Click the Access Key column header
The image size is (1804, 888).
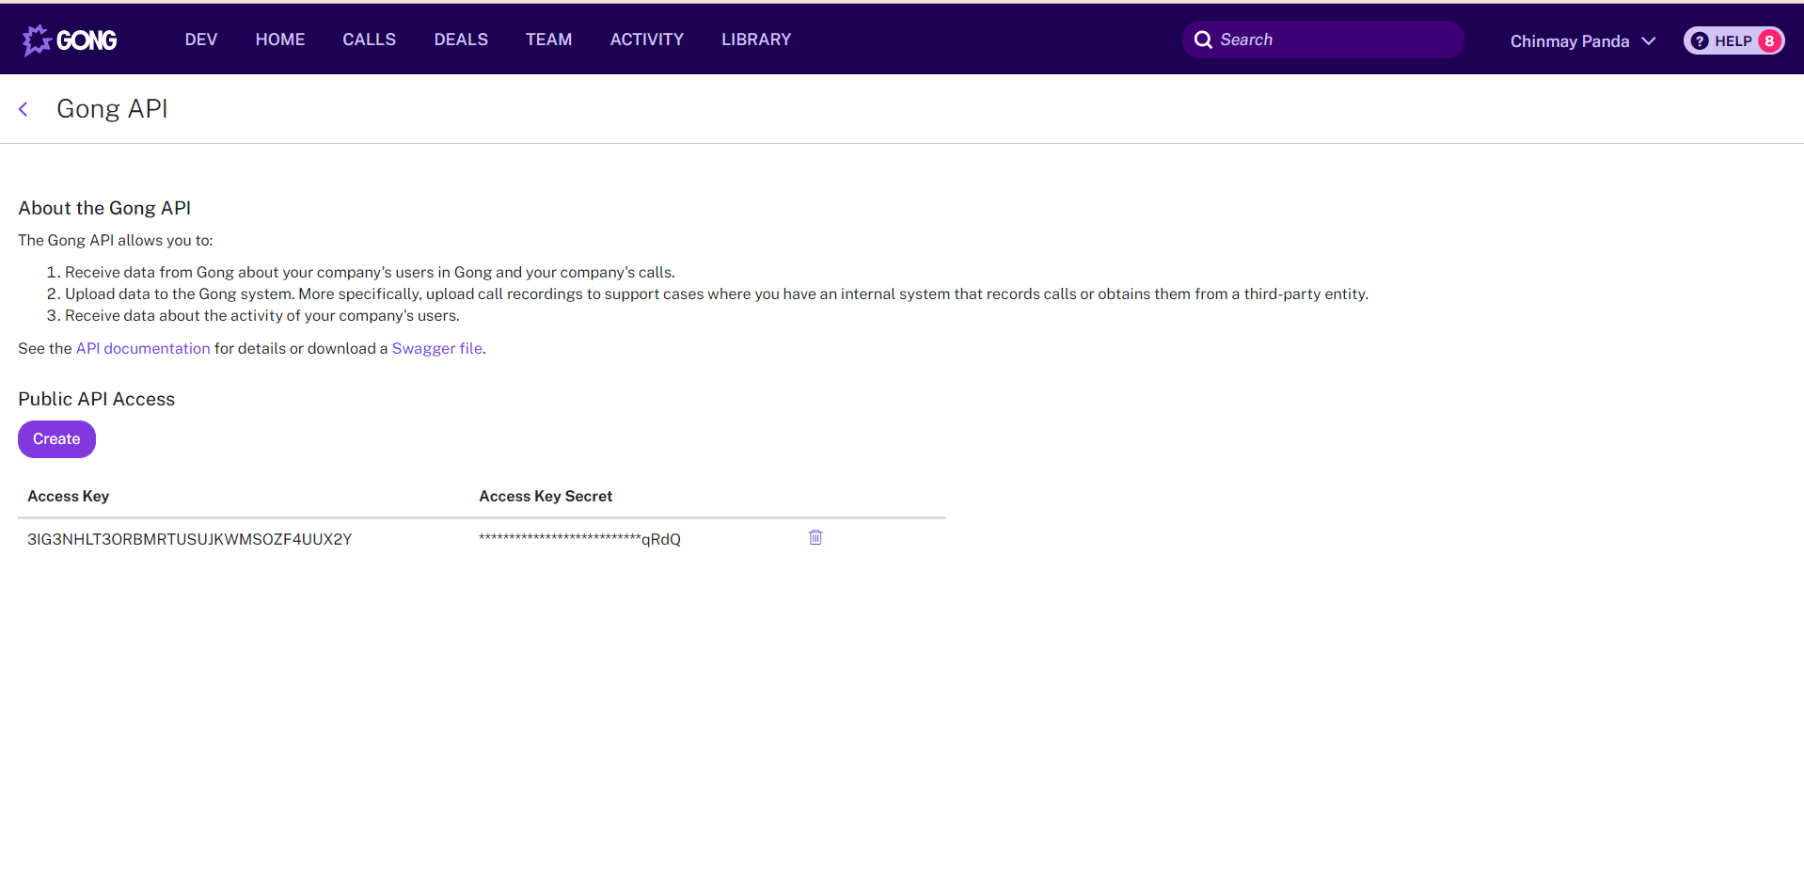(68, 496)
